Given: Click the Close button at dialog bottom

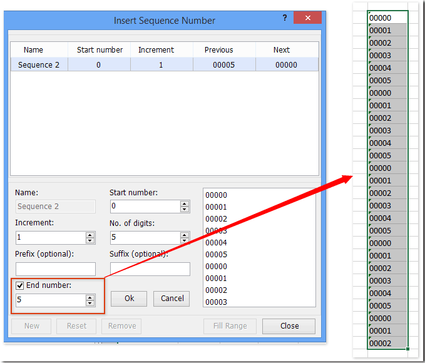Looking at the screenshot, I should (289, 326).
